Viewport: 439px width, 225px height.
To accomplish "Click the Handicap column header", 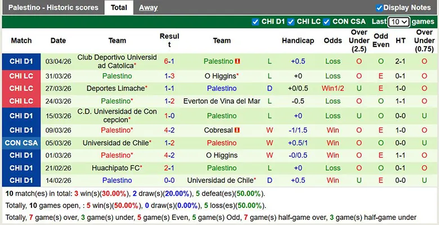I will pyautogui.click(x=298, y=40).
